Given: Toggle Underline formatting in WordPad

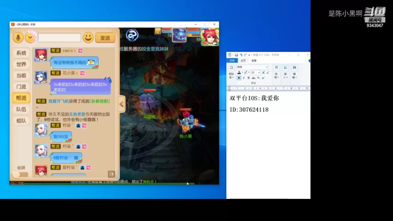Looking at the screenshot, I should click(249, 78).
